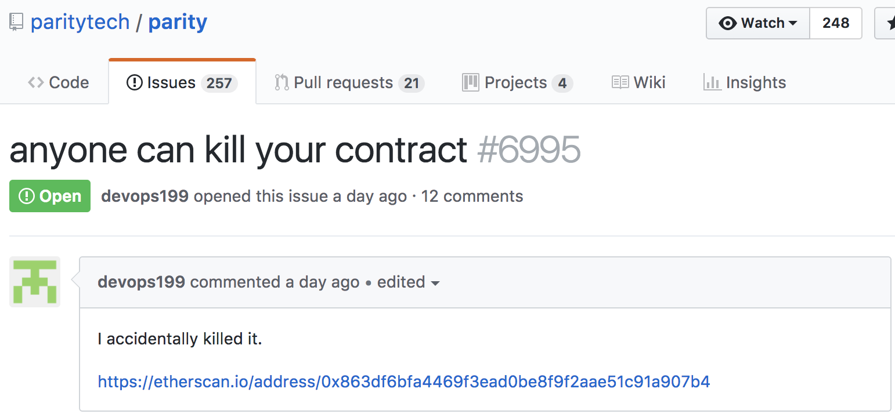Open the Wiki tab
This screenshot has width=895, height=414.
coord(638,83)
